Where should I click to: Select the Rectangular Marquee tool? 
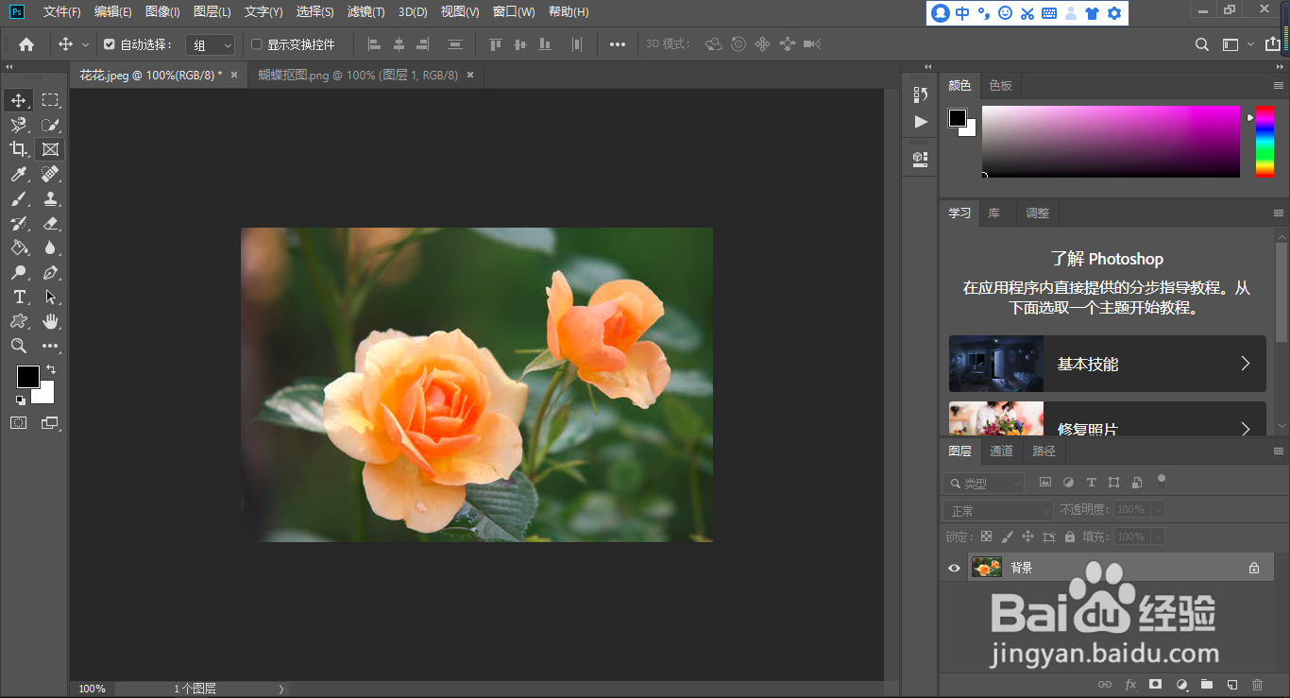click(50, 100)
